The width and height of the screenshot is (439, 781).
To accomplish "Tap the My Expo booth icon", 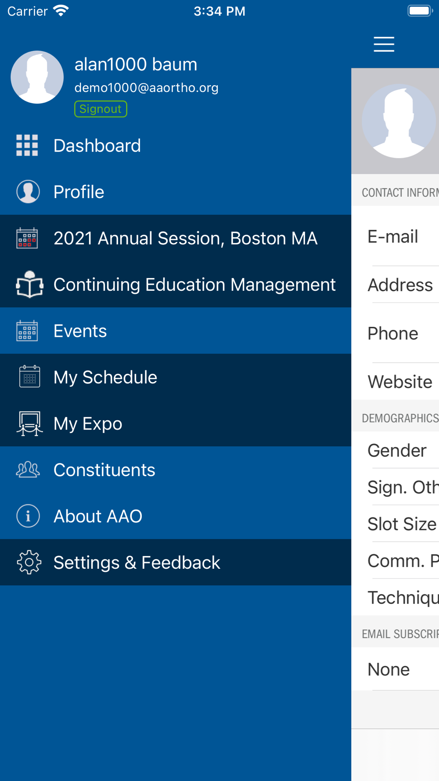I will pos(29,423).
